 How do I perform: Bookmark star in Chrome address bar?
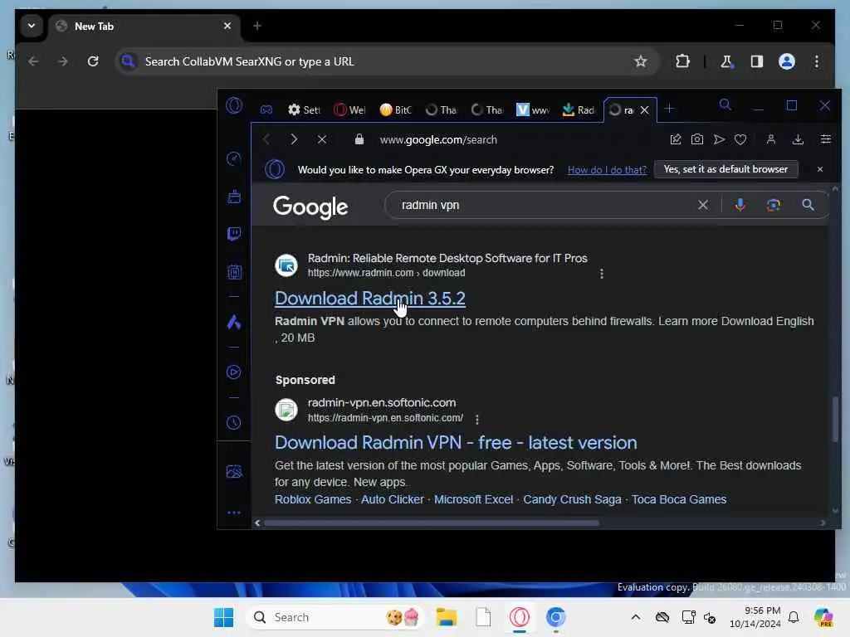(641, 61)
